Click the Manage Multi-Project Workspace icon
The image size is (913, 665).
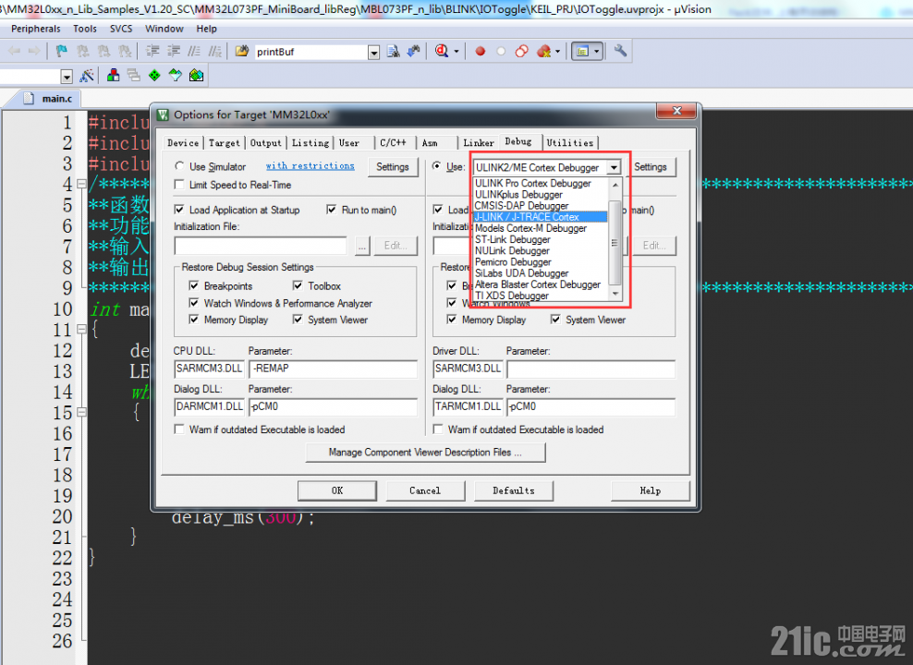click(x=133, y=75)
